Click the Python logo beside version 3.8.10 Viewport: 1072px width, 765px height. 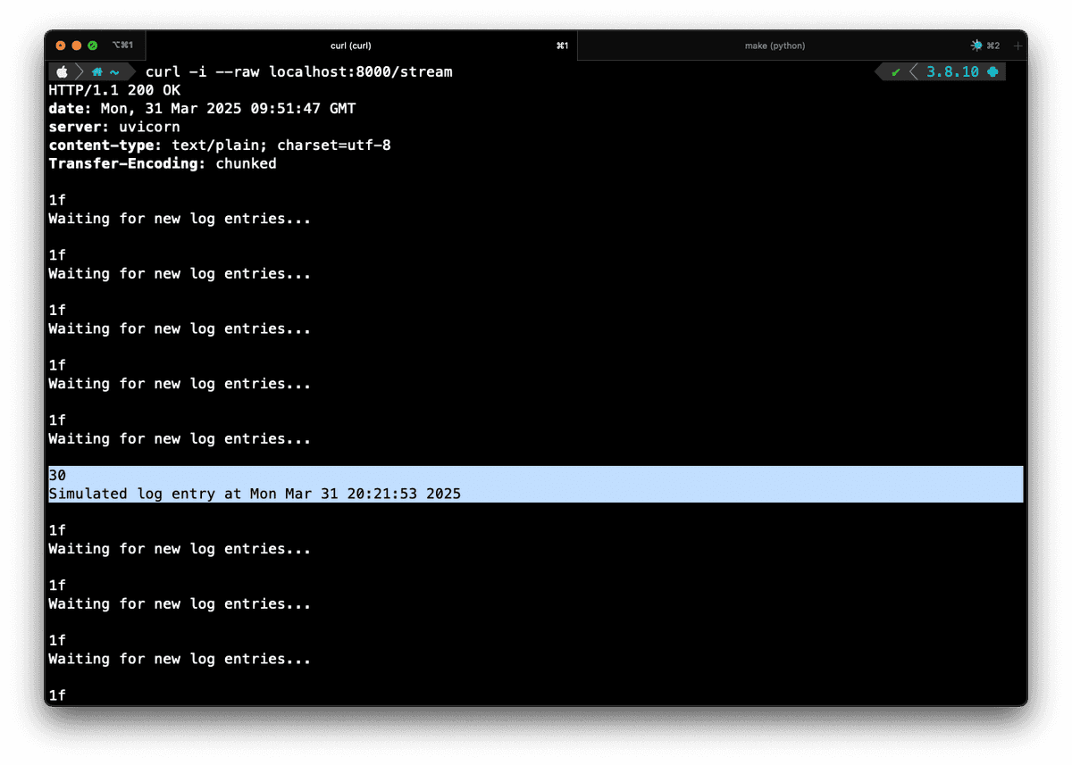coord(992,71)
